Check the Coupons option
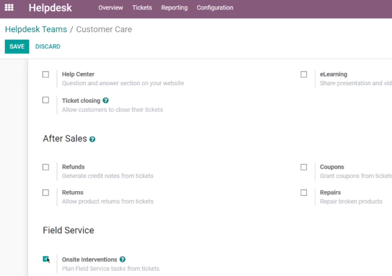The width and height of the screenshot is (392, 276). (304, 167)
